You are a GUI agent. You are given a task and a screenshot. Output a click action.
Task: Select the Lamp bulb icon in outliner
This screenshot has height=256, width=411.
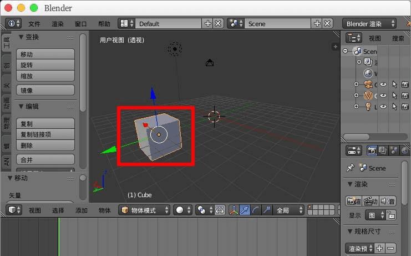(368, 107)
